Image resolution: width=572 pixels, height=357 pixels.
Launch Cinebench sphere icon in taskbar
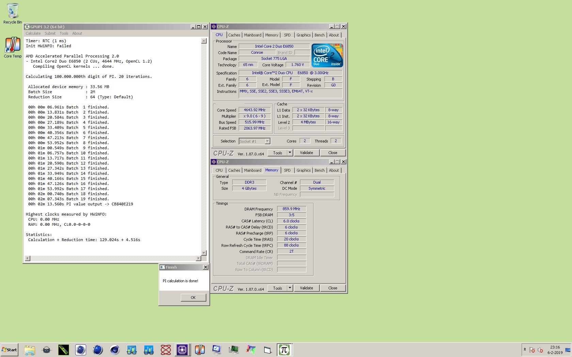tap(115, 350)
